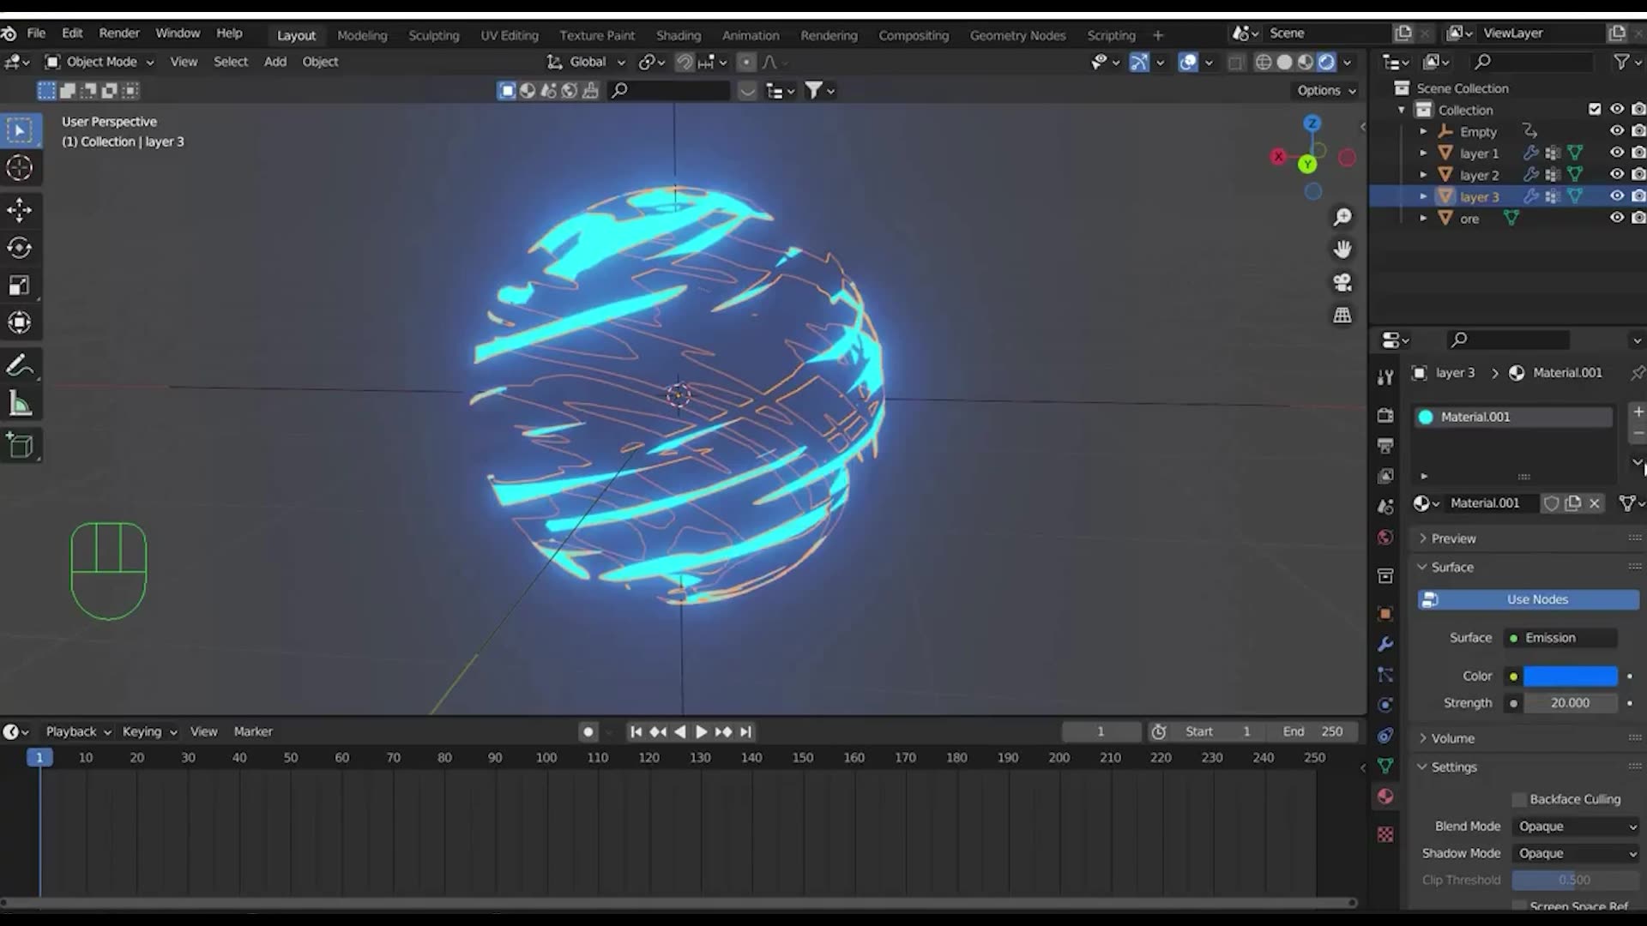Open the Render properties tab
1647x926 pixels.
point(1385,415)
